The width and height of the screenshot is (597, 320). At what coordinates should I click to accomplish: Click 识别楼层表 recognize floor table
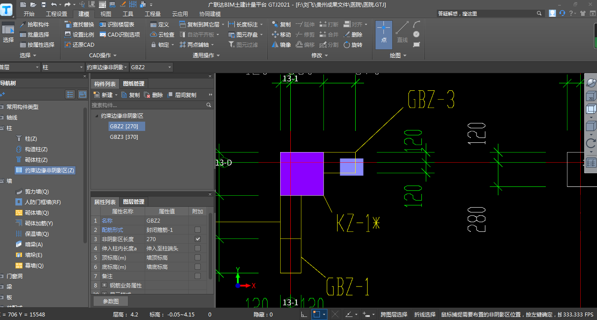[x=117, y=24]
